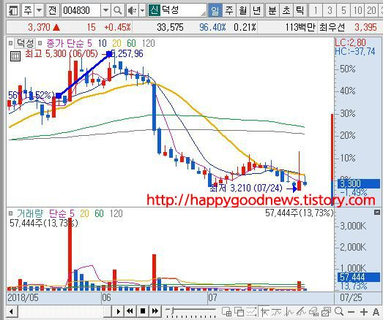Click the 최고 5,300 (06/05) high label

(62, 53)
